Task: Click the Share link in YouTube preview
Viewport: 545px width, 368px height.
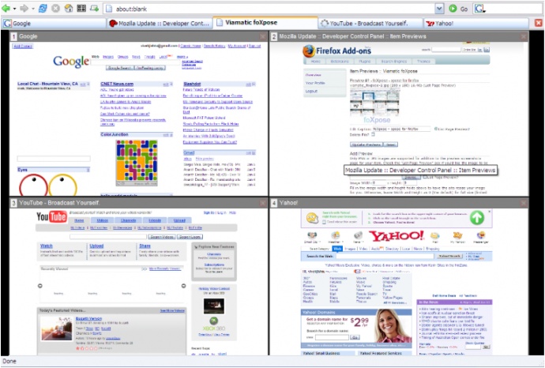Action: coord(145,246)
